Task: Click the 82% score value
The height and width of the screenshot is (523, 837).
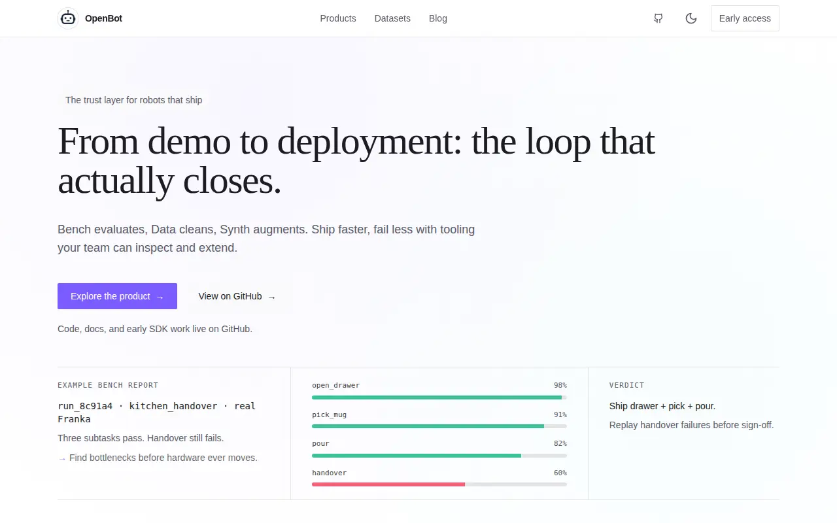Action: tap(560, 443)
